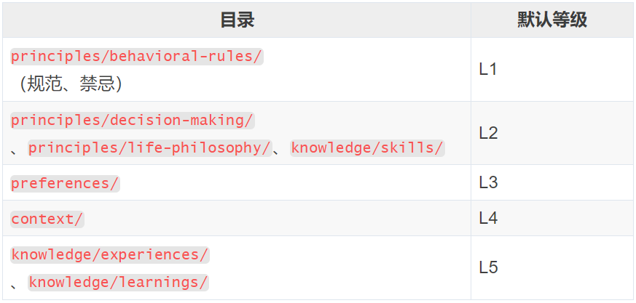Viewport: 636px width, 303px height.
Task: Click the blank area of the preferences/ row
Action: tap(295, 183)
